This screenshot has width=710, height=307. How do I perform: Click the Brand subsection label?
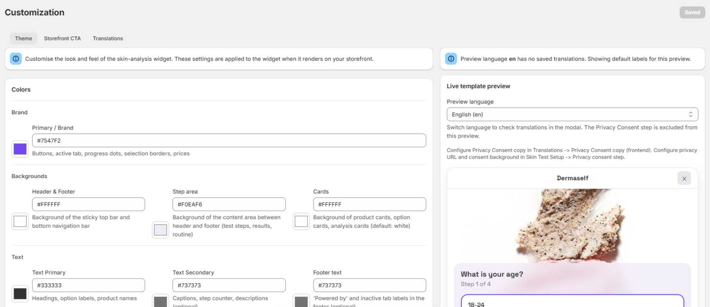(x=19, y=112)
